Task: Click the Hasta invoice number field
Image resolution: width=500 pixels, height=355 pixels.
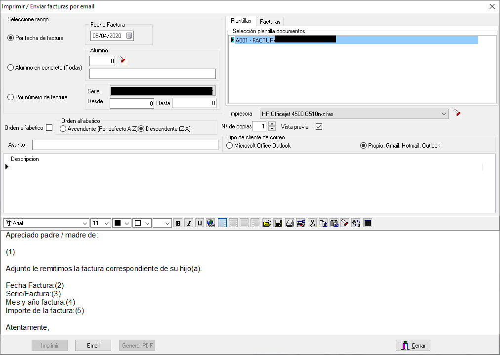Action: 194,103
